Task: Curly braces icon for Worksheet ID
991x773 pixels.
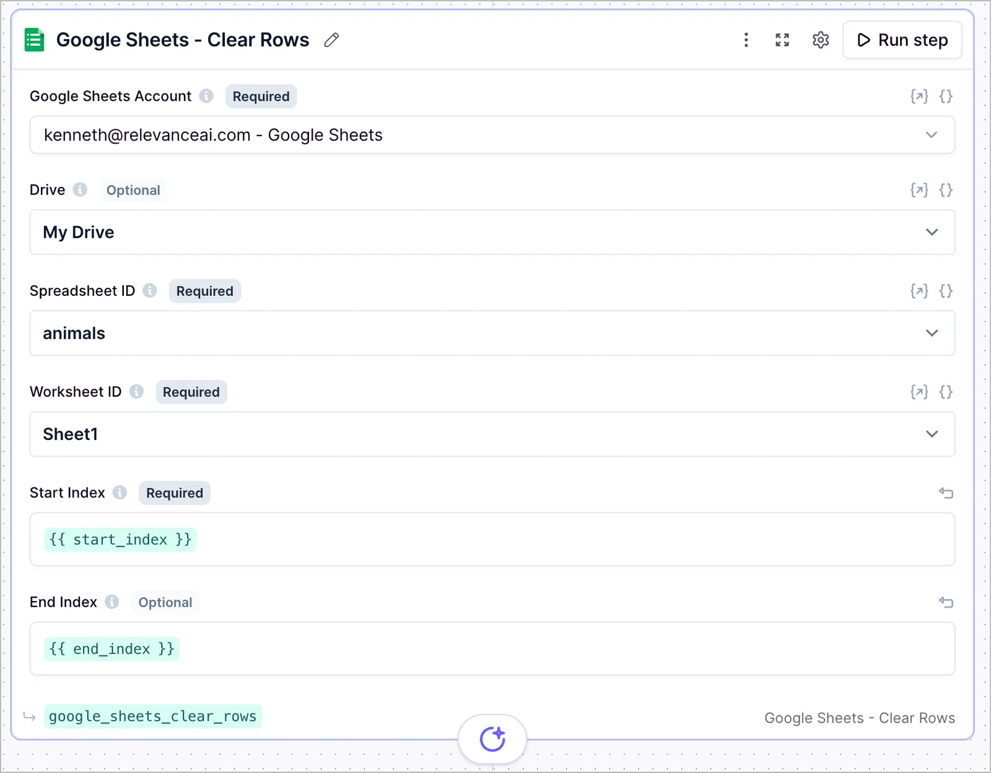Action: [x=946, y=392]
